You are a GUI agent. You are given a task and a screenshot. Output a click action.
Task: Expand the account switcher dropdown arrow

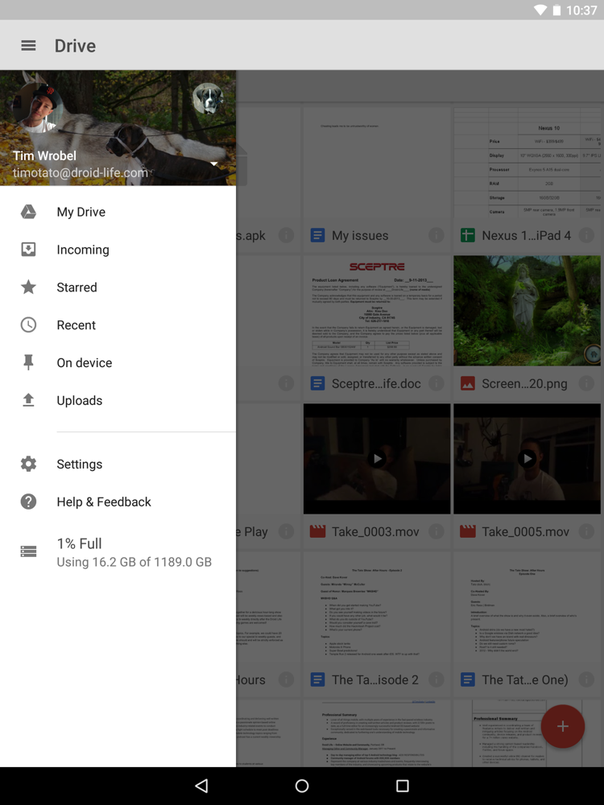tap(214, 164)
